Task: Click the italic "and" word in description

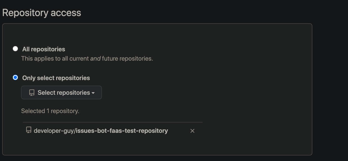Action: click(95, 59)
